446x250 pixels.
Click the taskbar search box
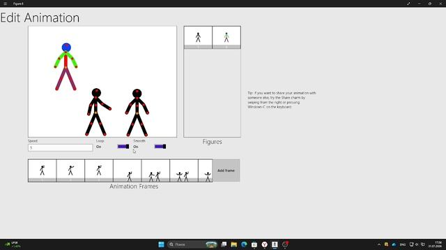pyautogui.click(x=192, y=244)
